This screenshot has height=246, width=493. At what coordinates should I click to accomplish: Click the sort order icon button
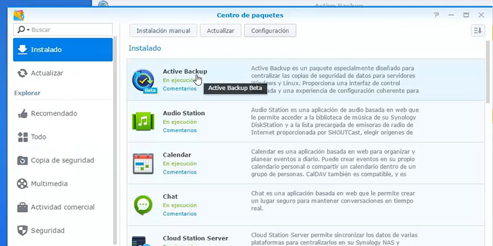478,30
